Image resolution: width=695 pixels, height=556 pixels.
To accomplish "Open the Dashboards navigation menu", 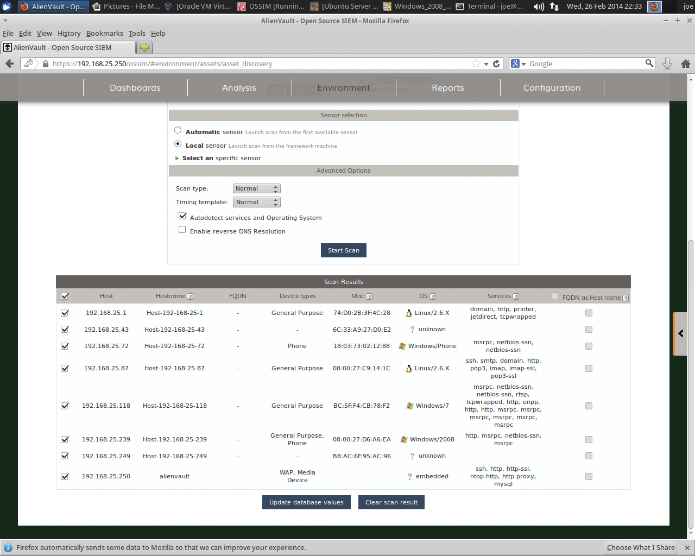I will pos(135,87).
